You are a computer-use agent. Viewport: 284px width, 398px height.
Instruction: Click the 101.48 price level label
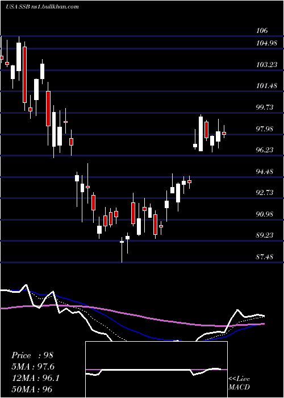(267, 86)
